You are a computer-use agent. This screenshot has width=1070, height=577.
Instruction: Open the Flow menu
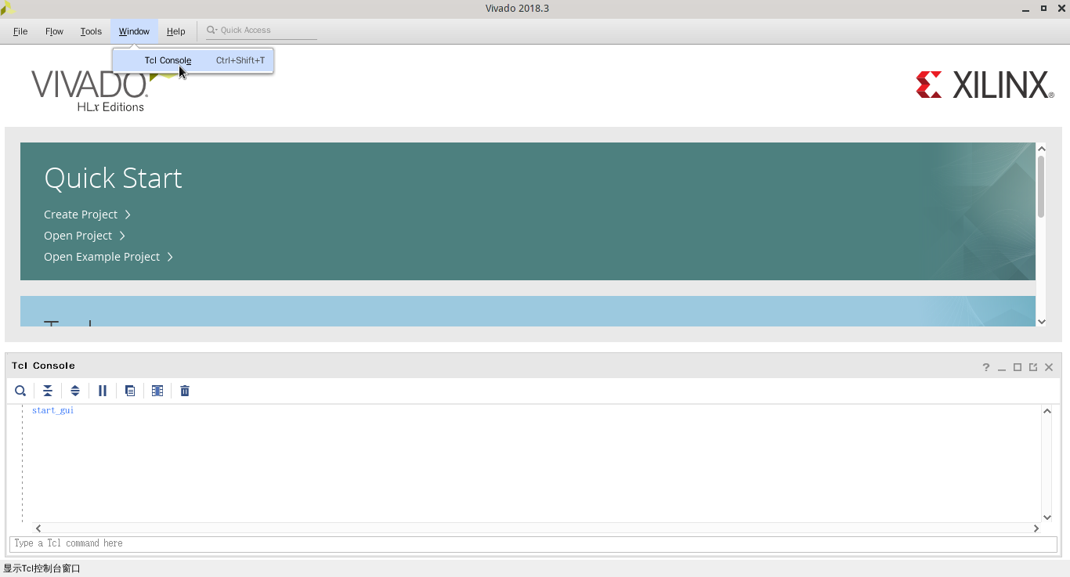[x=54, y=31]
